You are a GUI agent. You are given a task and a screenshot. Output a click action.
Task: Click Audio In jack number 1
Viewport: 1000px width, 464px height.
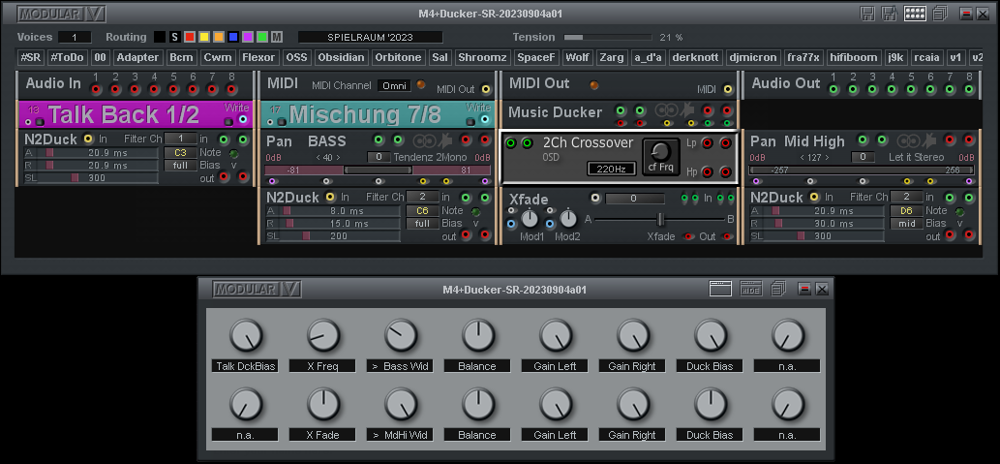click(95, 89)
